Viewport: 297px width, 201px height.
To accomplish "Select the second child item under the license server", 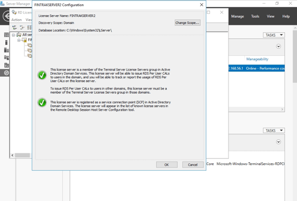I will click(x=30, y=50).
